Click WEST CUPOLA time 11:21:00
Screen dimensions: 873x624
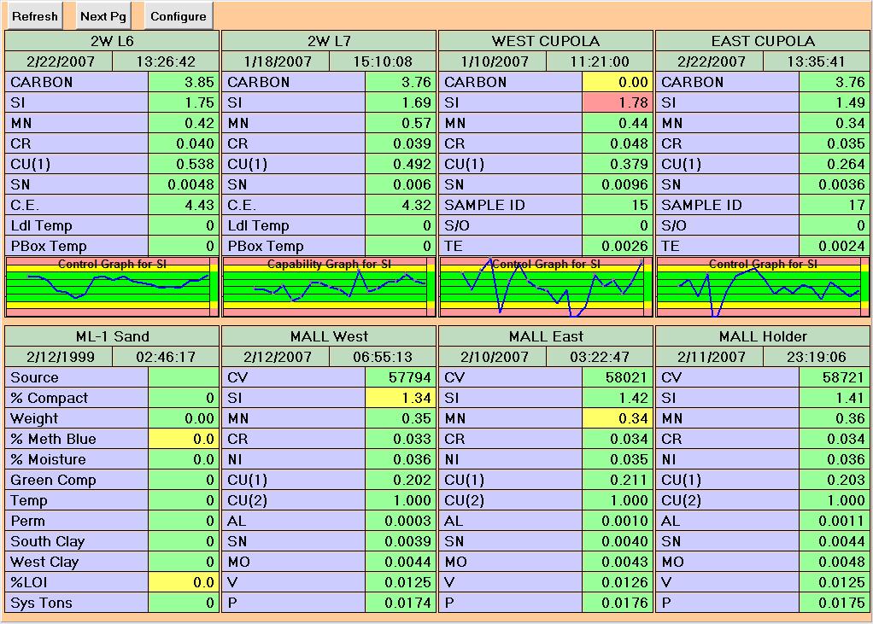pyautogui.click(x=600, y=61)
